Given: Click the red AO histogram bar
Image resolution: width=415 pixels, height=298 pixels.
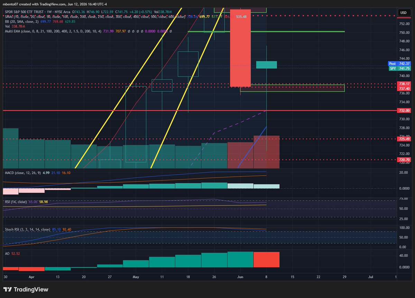Looking at the screenshot, I should pos(266,260).
